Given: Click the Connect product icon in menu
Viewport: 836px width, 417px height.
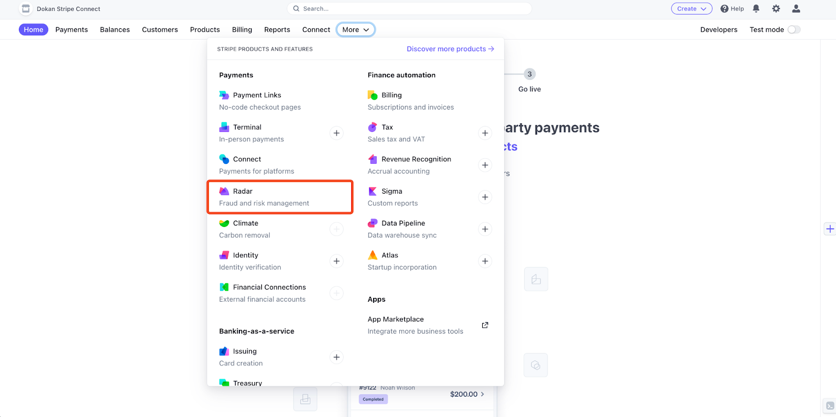Looking at the screenshot, I should [224, 159].
